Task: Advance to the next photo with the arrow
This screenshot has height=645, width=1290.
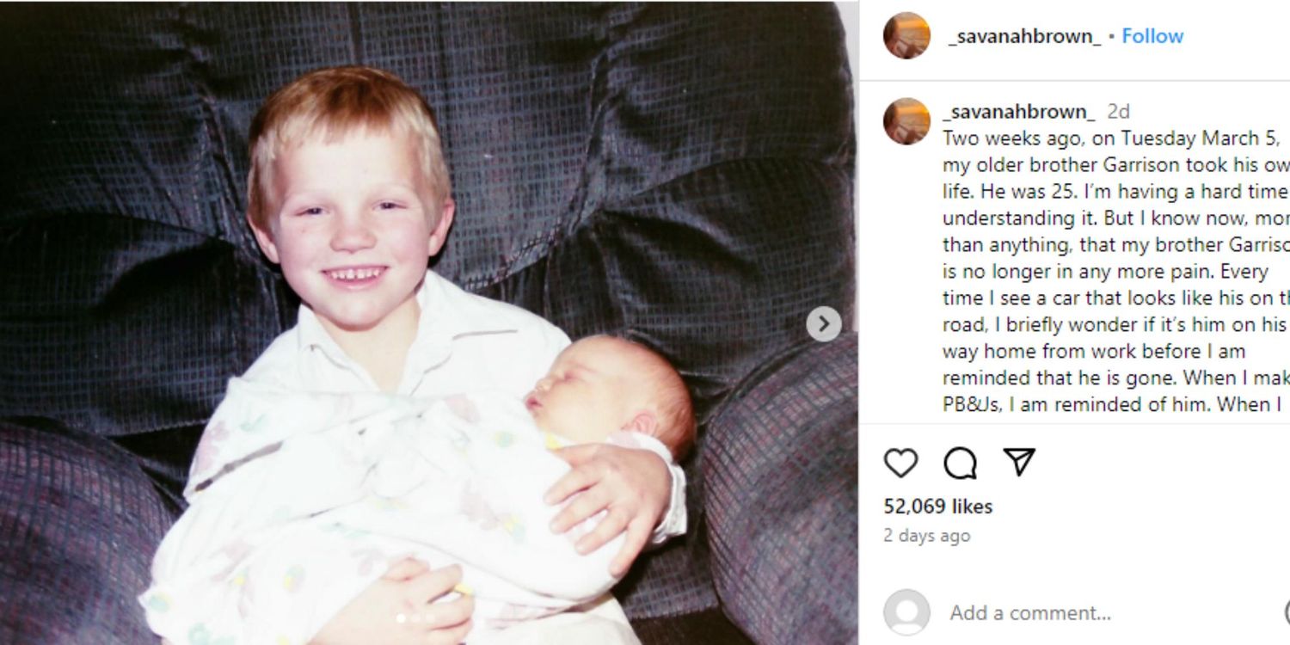Action: point(824,323)
